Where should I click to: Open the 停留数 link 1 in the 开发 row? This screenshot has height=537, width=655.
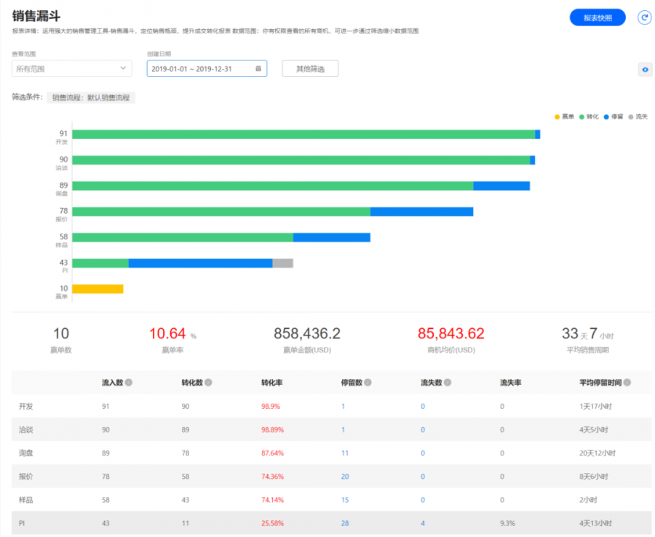click(343, 406)
